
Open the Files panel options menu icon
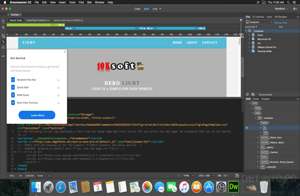coord(298,17)
